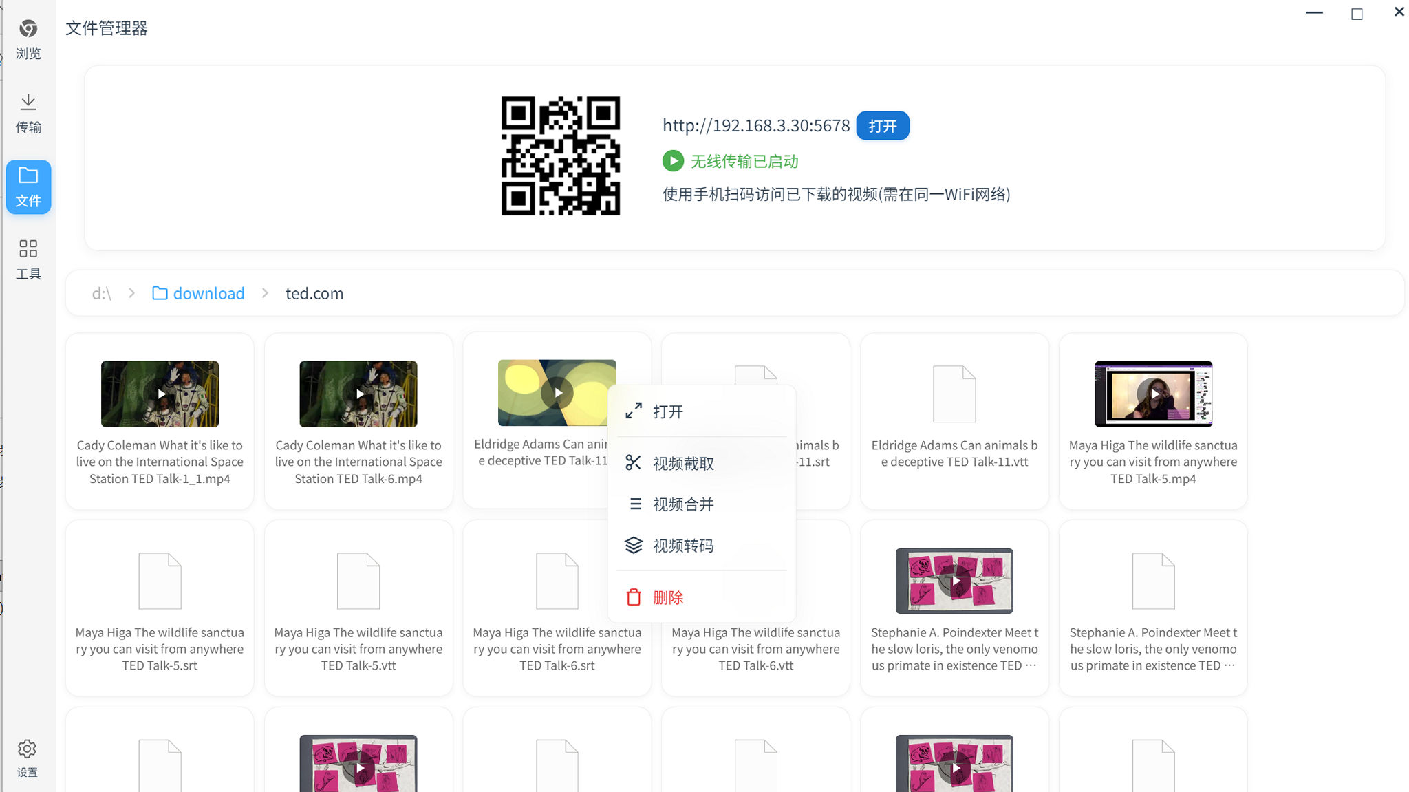
Task: Click the QR code image
Action: click(x=561, y=156)
